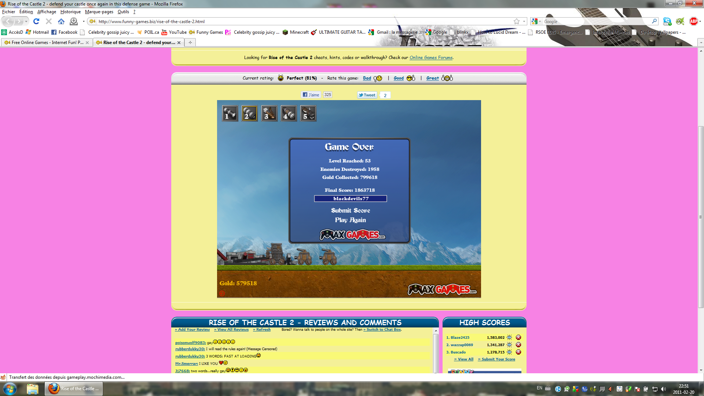This screenshot has height=396, width=704.
Task: Click the search magnifier in Google box
Action: pos(654,21)
